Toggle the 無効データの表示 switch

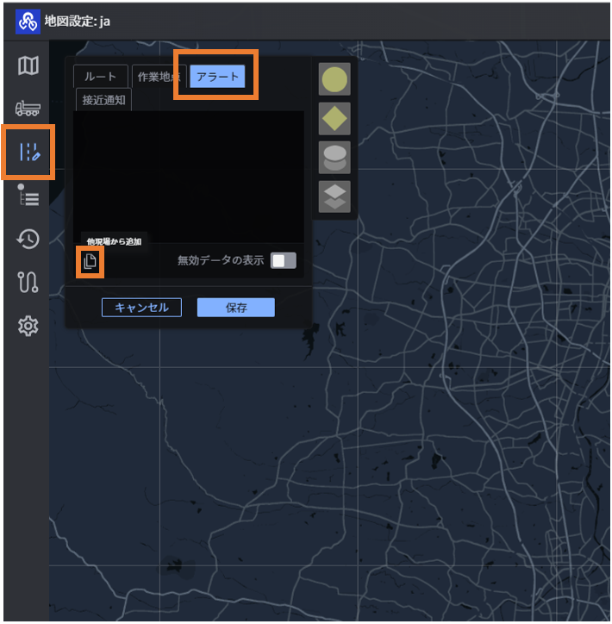tap(284, 260)
